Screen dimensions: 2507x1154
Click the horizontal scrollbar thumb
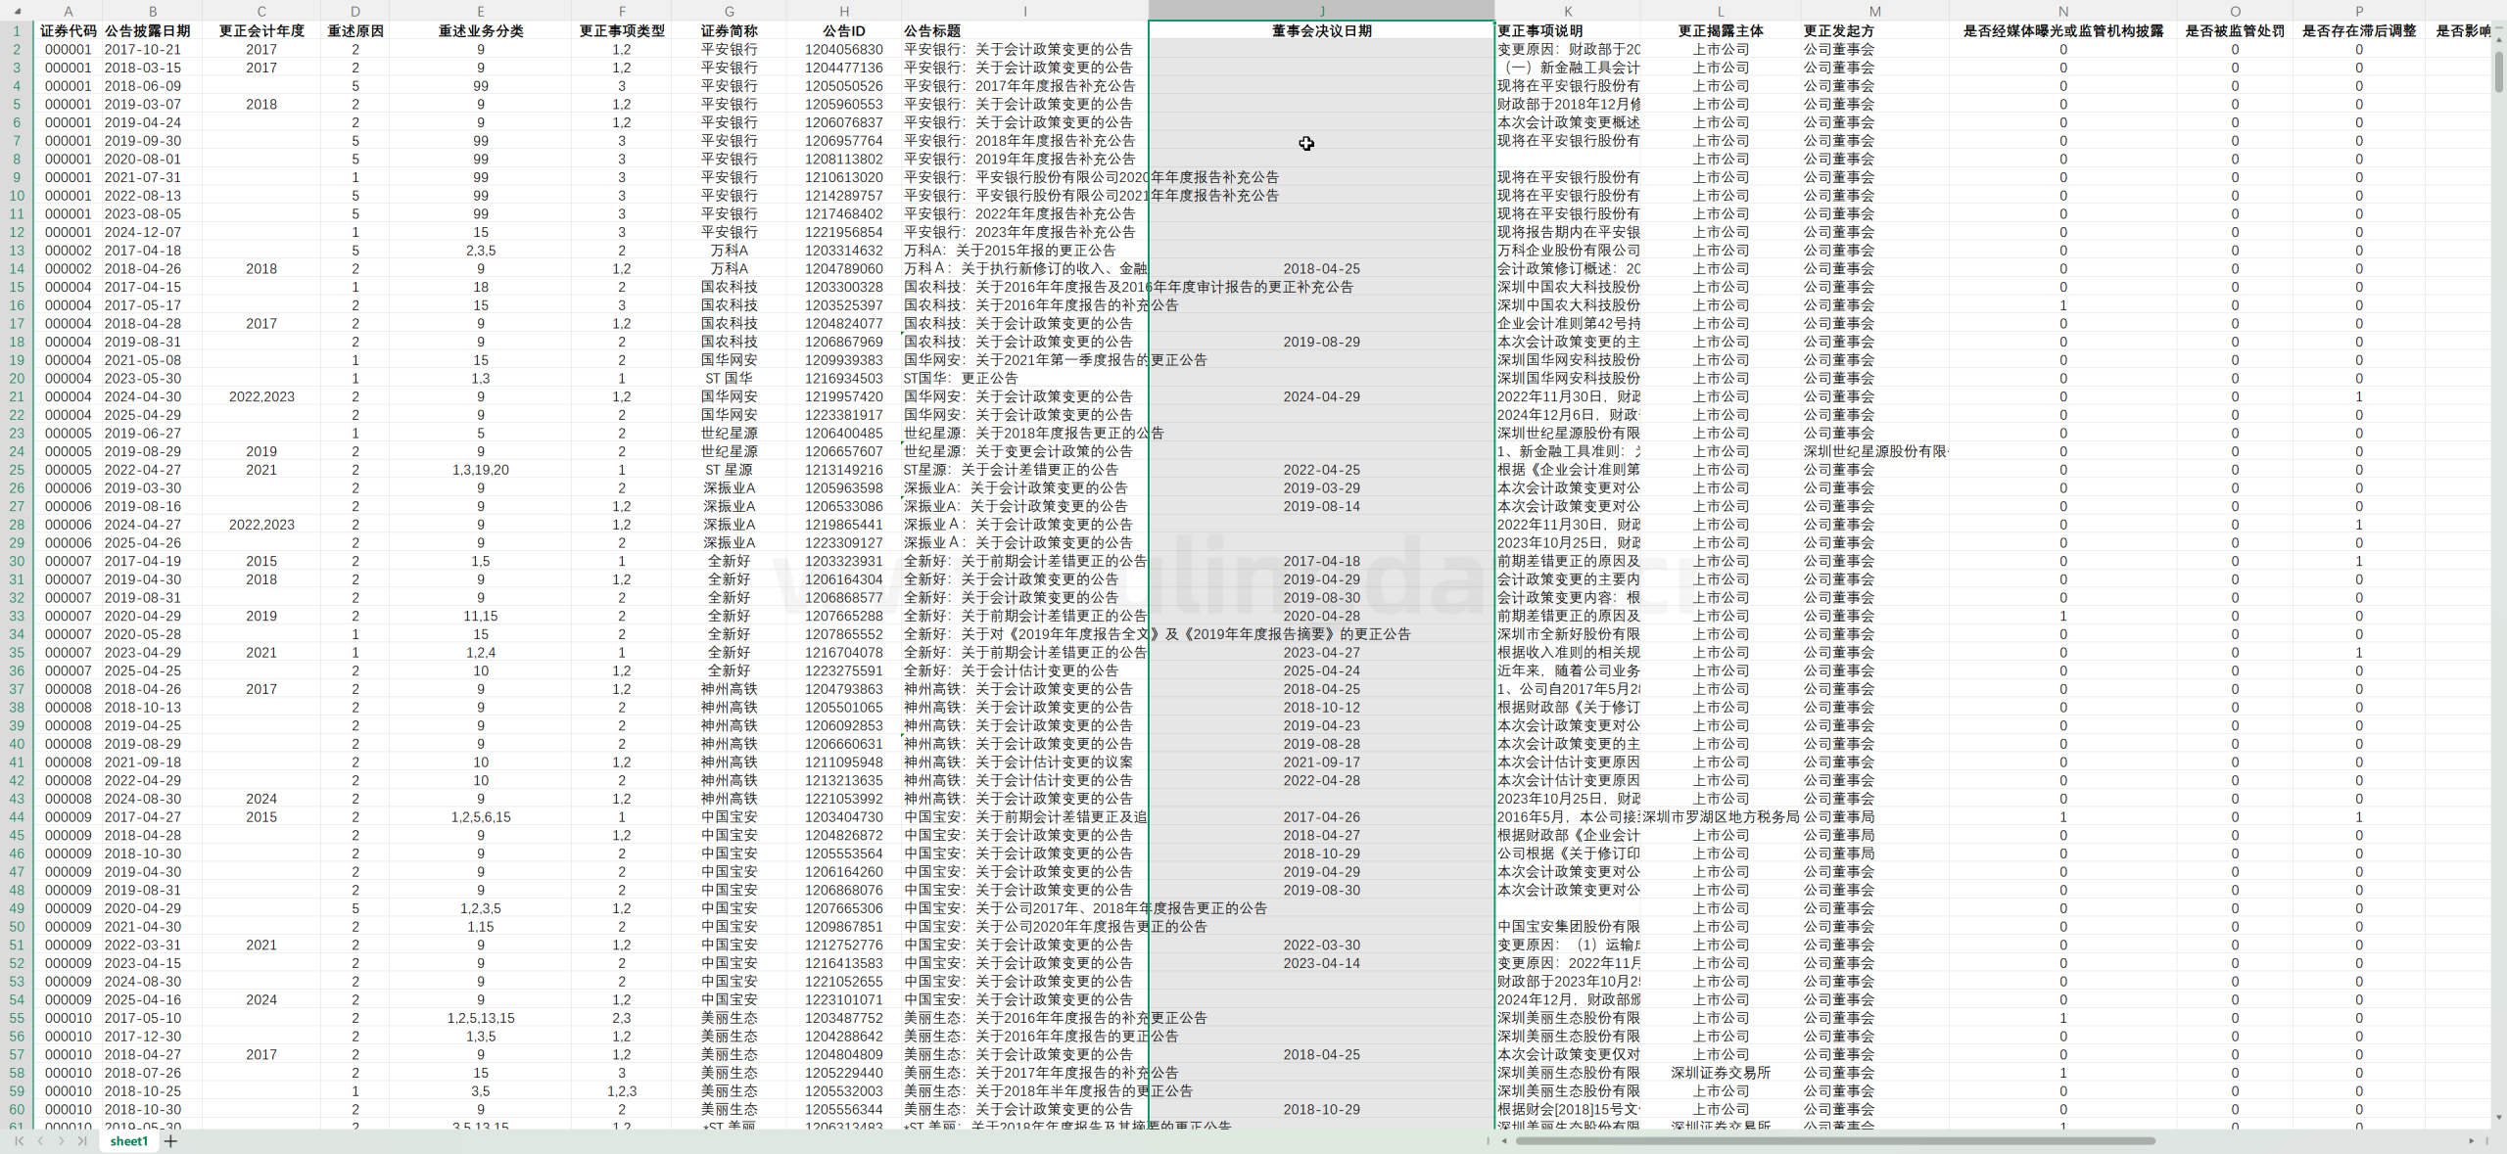[x=1835, y=1141]
